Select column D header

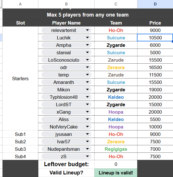[x=155, y=4]
